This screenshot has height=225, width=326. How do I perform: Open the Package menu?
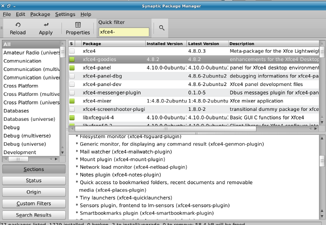pyautogui.click(x=40, y=15)
